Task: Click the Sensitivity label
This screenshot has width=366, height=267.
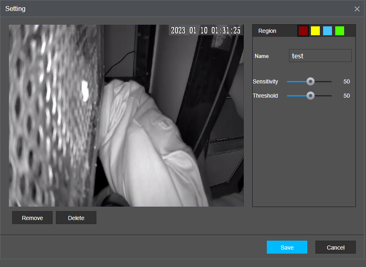Action: 266,81
